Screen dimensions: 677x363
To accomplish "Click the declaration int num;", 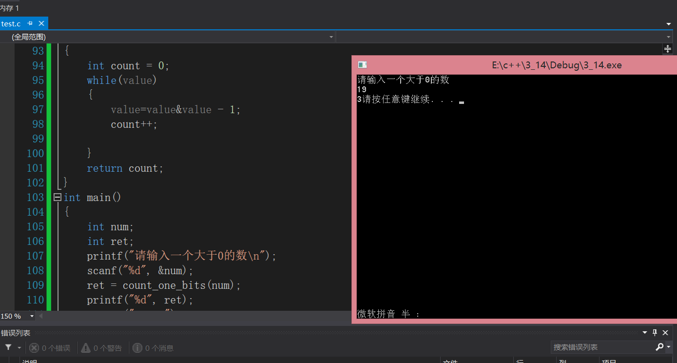I will 110,226.
